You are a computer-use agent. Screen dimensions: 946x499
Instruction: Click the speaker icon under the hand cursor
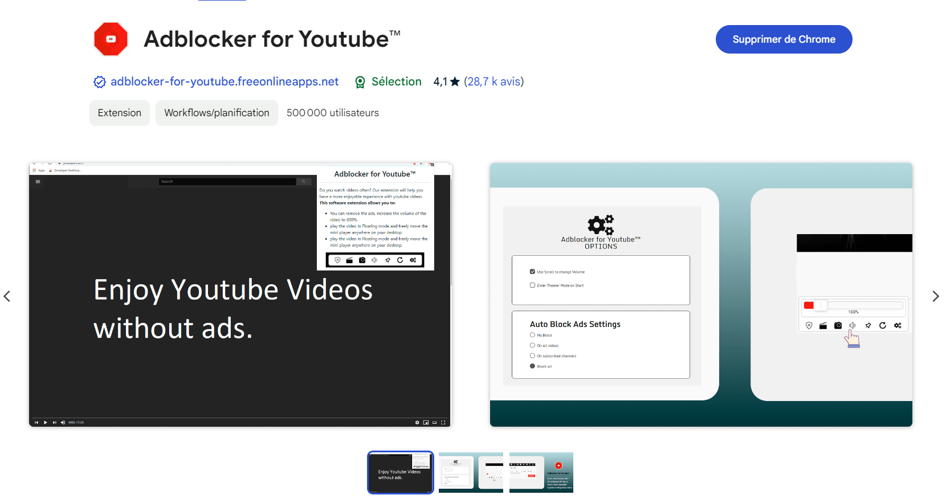point(853,325)
